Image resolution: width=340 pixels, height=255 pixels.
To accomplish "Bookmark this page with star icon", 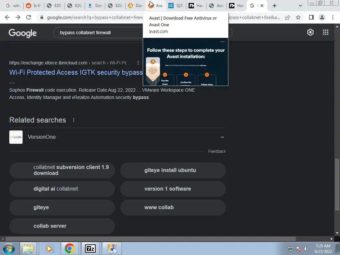I will point(298,17).
